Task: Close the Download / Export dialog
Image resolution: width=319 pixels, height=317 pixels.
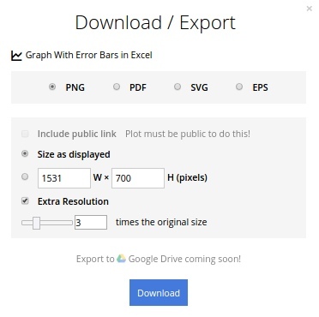Action: 309,9
